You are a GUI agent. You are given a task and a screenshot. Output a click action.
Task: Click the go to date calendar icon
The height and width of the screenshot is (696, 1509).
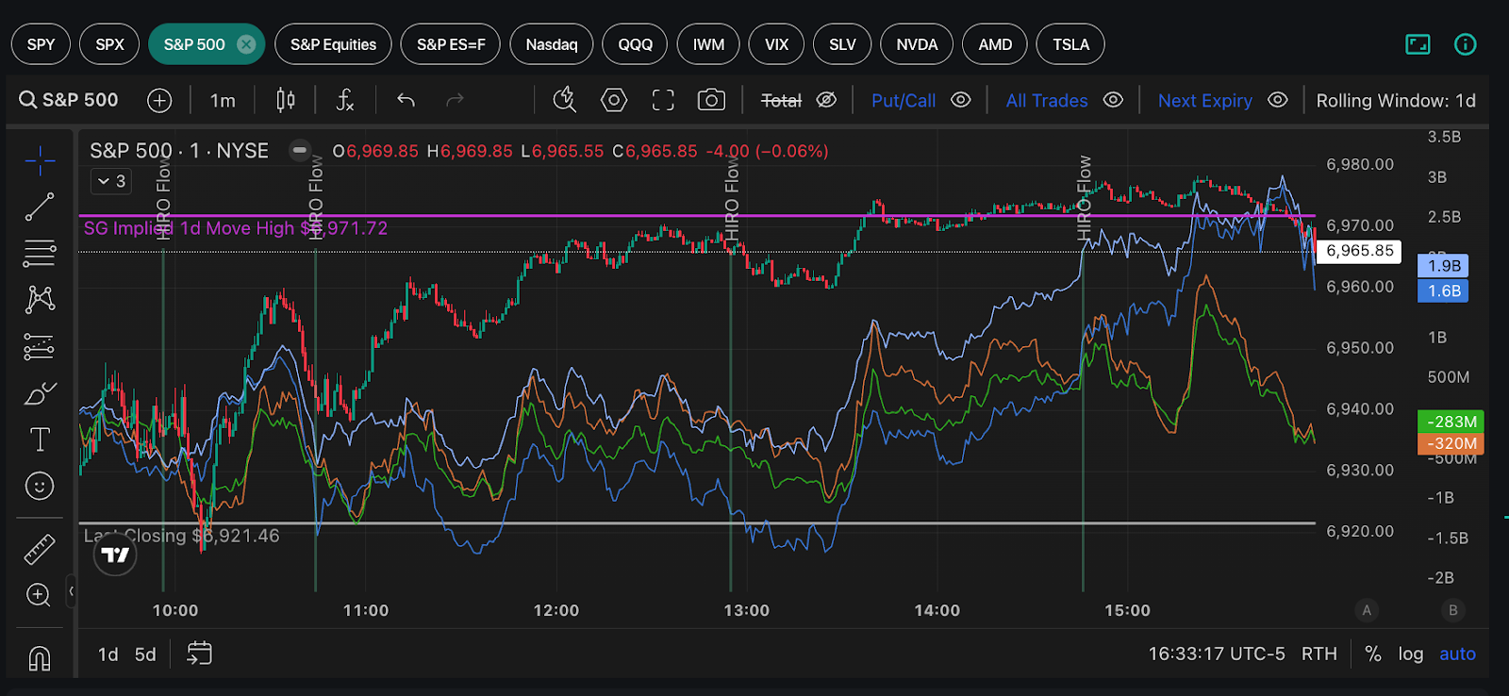pos(199,654)
